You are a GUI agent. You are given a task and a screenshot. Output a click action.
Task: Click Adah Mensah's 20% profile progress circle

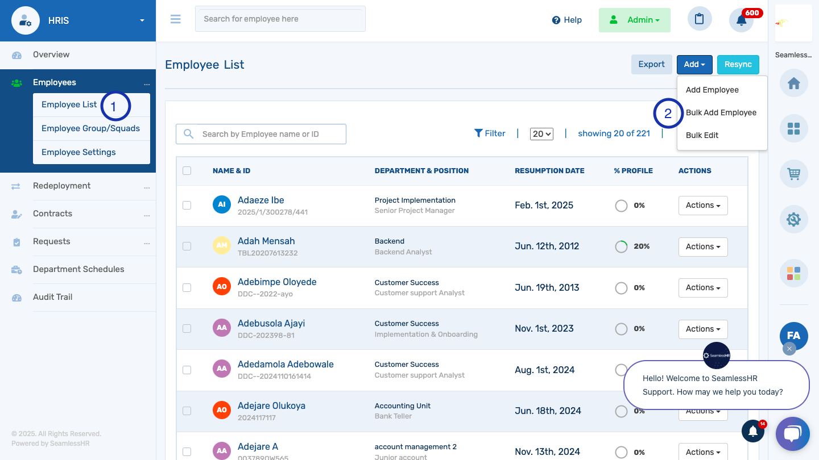[x=621, y=246]
